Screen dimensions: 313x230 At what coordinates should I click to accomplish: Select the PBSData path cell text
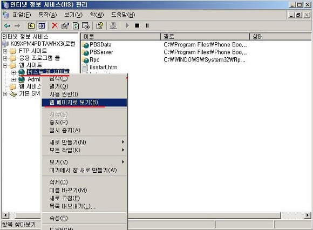point(205,44)
